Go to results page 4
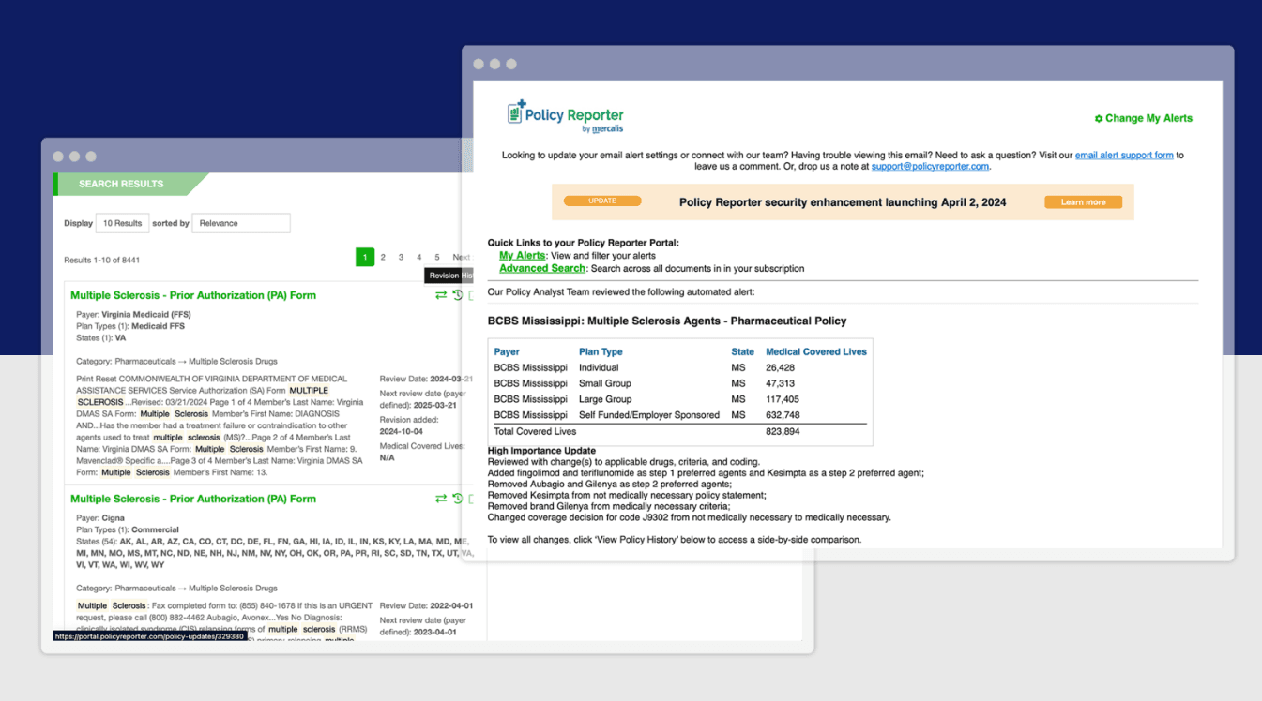The image size is (1262, 701). pos(419,257)
